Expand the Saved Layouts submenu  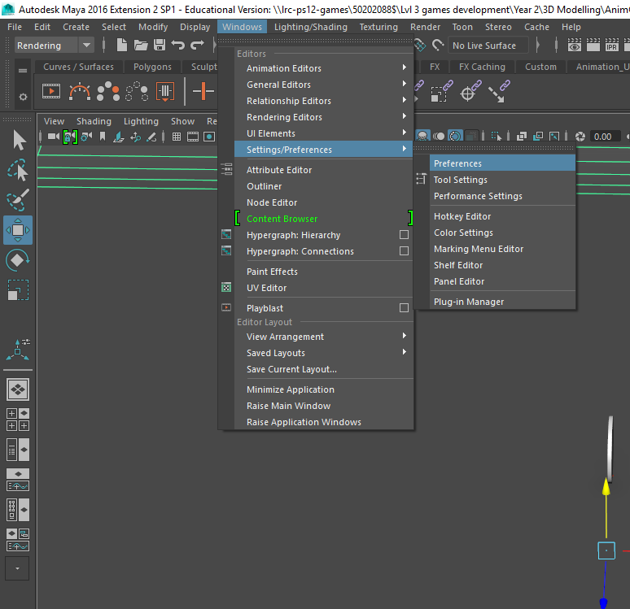(x=323, y=353)
